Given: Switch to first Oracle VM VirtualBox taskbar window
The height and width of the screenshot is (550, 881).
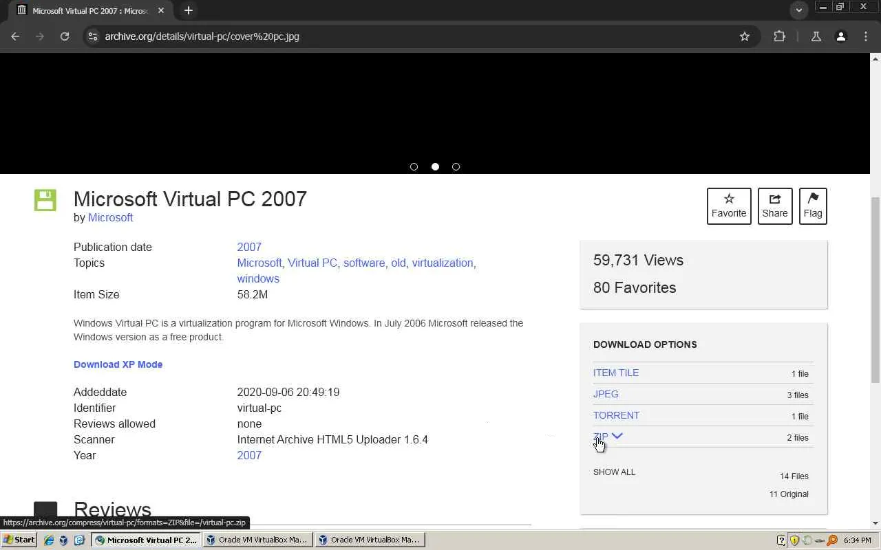Looking at the screenshot, I should coord(258,540).
